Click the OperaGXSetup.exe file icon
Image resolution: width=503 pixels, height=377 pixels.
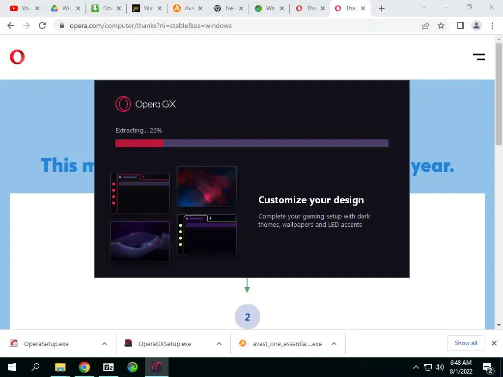(128, 343)
